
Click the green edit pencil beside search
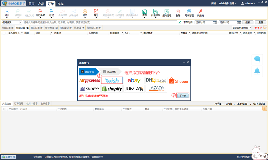tap(180, 22)
